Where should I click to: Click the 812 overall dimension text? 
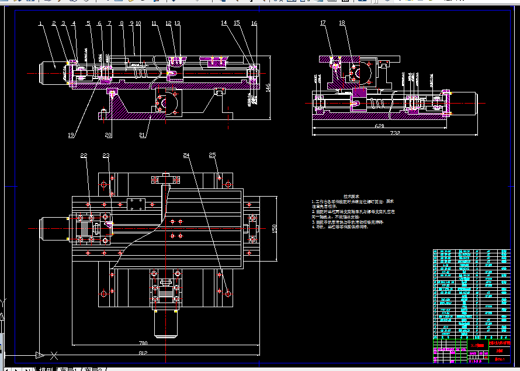pos(143,353)
